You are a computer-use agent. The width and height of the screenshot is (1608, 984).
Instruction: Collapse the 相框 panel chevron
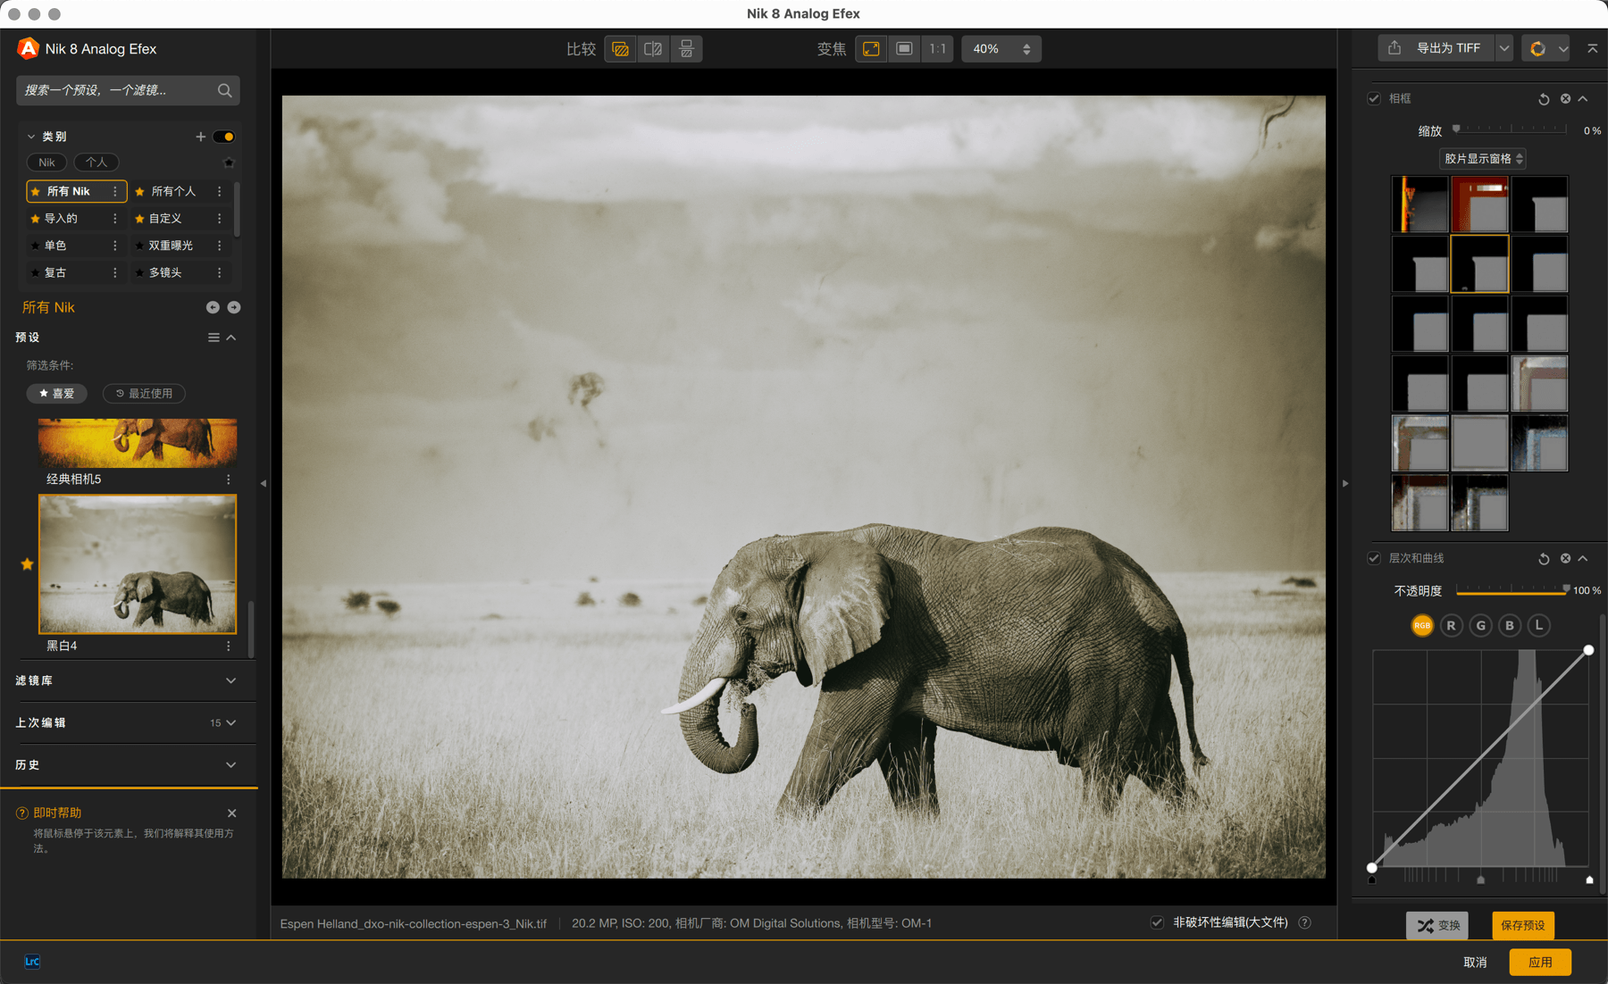[1583, 99]
